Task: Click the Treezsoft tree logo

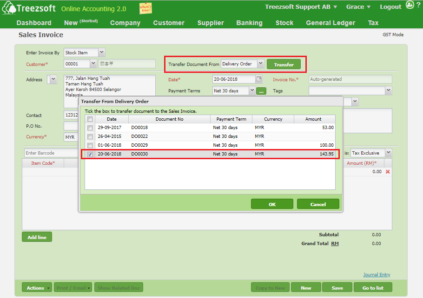Action: pos(9,8)
